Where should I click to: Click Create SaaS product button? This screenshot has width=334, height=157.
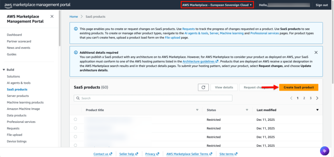click(x=299, y=87)
